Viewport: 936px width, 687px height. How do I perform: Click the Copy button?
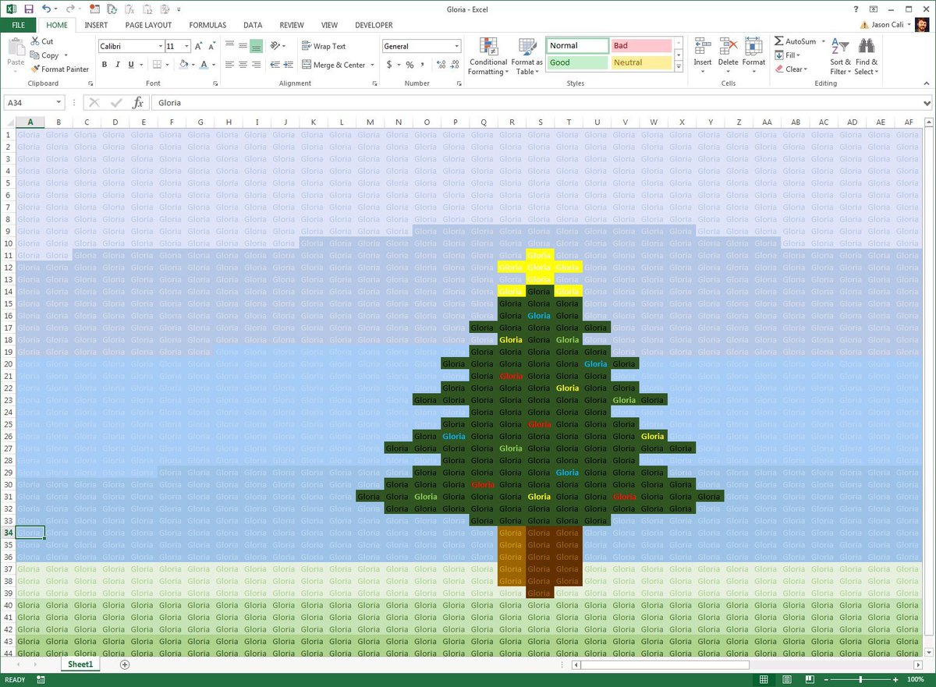[45, 55]
